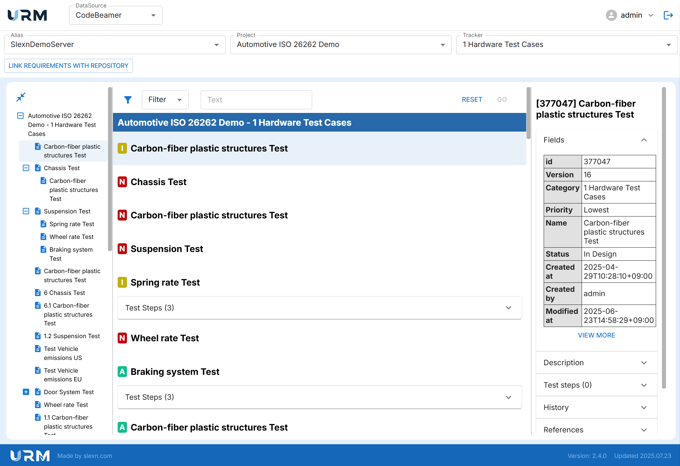The image size is (680, 466).
Task: Click the Status value In Design
Action: (600, 254)
